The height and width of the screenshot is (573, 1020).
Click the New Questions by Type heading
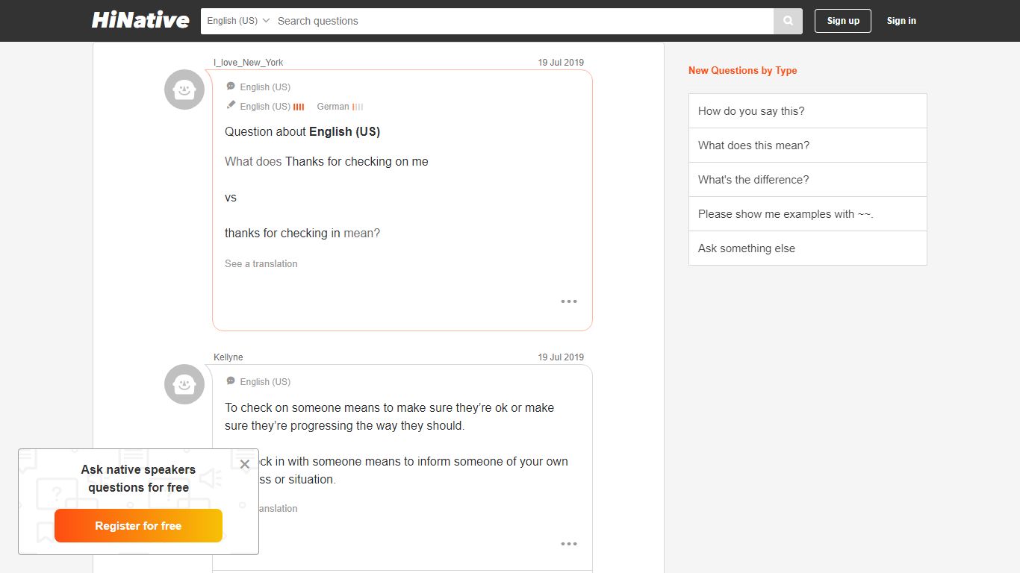tap(743, 70)
